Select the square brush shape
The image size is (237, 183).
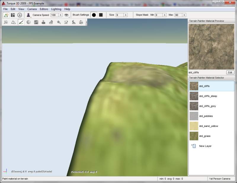101,15
